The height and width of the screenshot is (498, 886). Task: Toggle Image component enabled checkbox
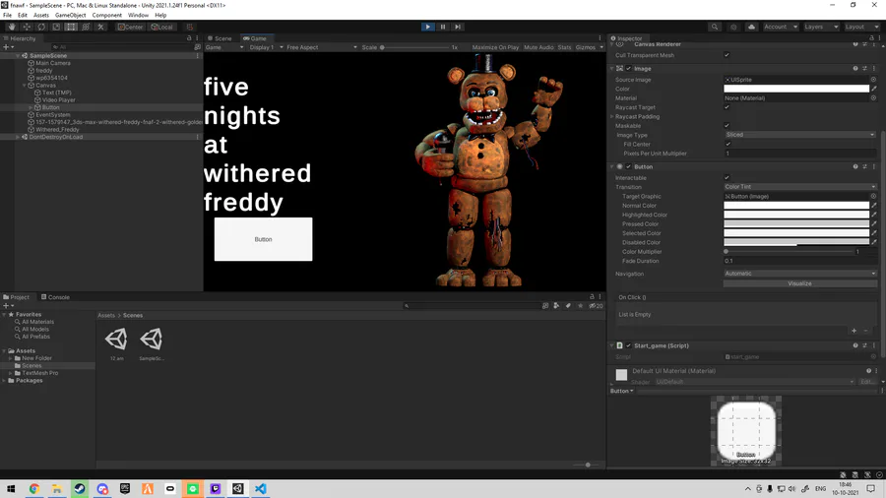click(628, 68)
